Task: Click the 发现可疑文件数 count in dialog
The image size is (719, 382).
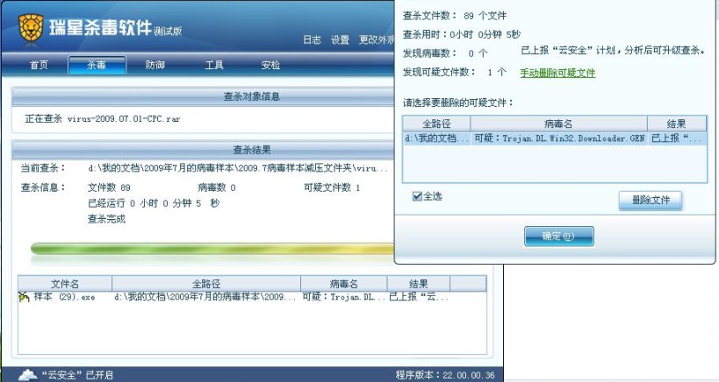Action: 455,73
